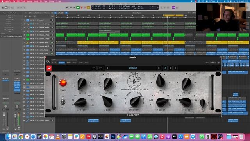This screenshot has width=250, height=141.
Task: Stop playback in the Logic transport
Action: click(x=74, y=7)
